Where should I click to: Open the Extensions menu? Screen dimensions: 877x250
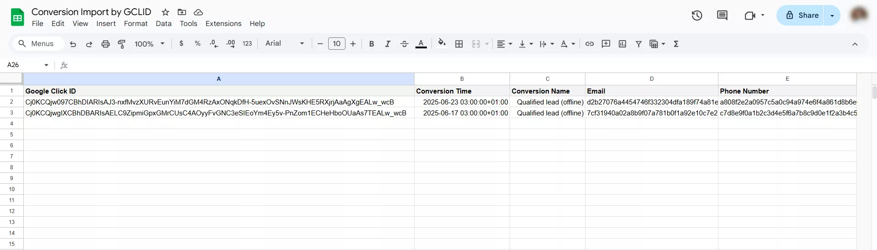tap(223, 24)
